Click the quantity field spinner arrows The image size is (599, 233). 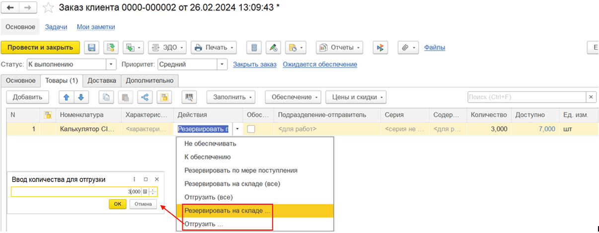click(x=153, y=192)
